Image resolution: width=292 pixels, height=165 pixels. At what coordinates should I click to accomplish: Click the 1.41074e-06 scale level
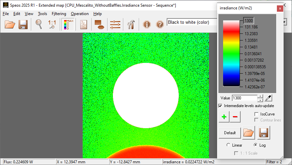255,80
